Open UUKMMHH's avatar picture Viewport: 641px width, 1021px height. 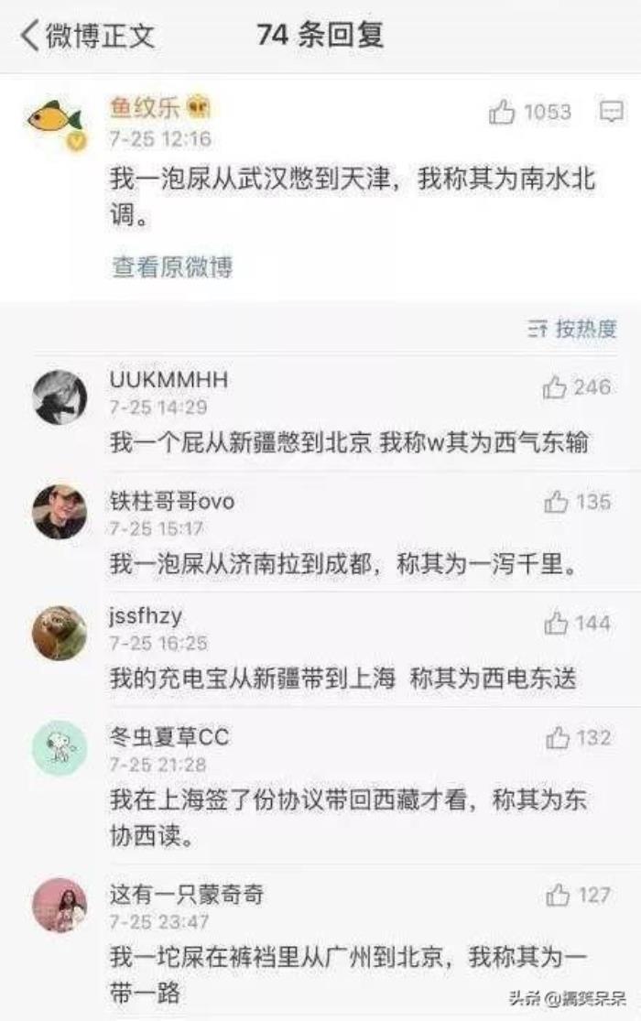60,397
